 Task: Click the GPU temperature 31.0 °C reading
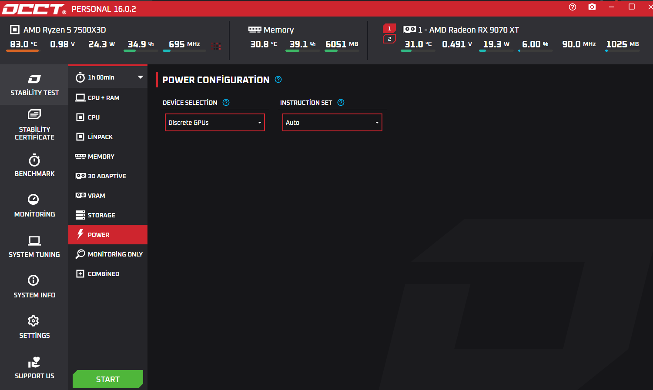[418, 44]
